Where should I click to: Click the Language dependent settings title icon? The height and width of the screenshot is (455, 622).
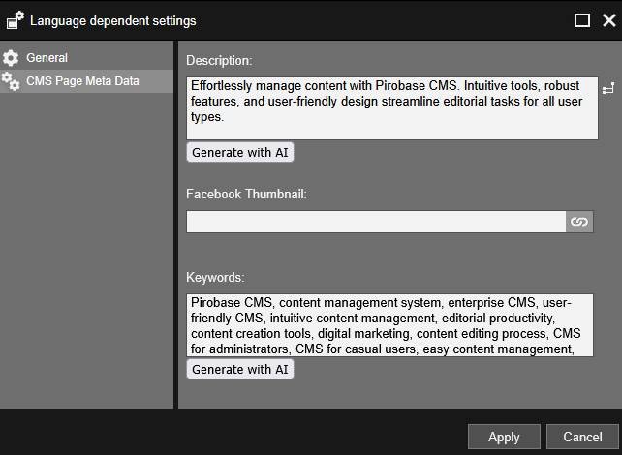[x=15, y=20]
